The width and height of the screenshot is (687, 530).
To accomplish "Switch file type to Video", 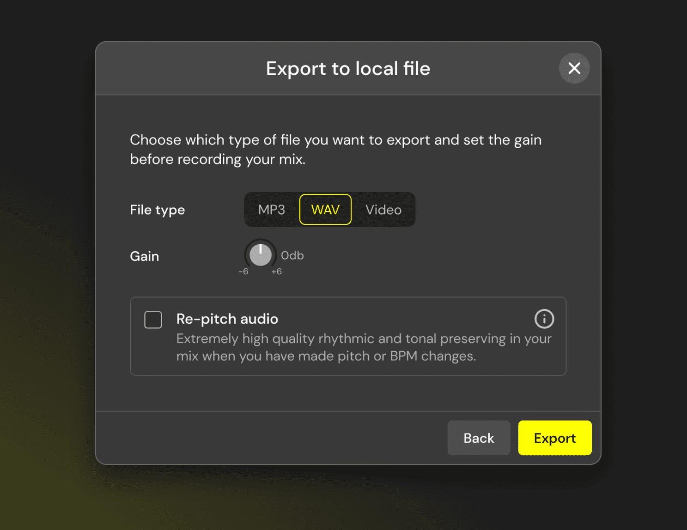I will click(x=383, y=210).
